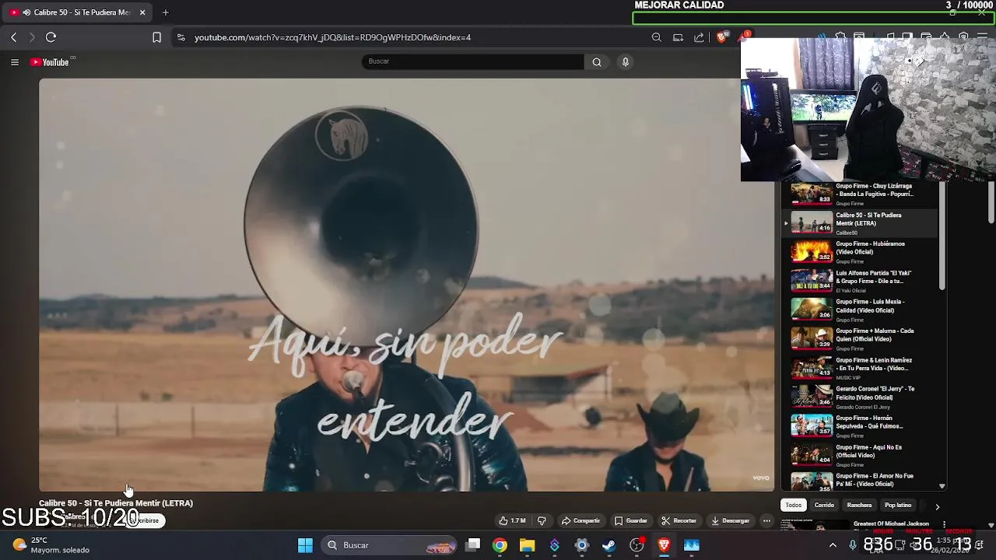Click the YouTube search magnifier button
Screen dimensions: 996x560
597,62
